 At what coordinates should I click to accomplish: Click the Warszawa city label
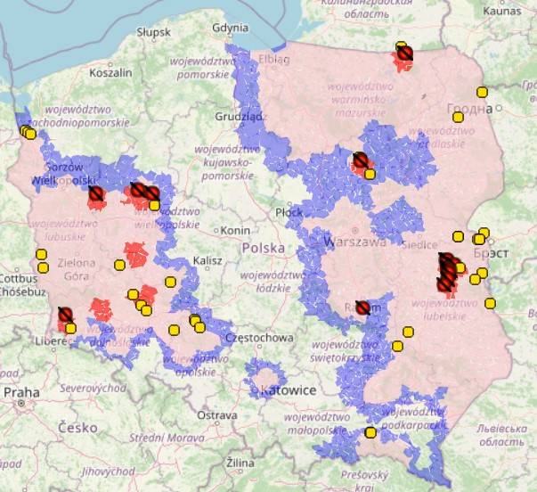pos(354,242)
